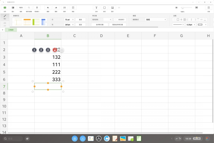Click the Sort (排序) toolbar icon
Image resolution: width=214 pixels, height=143 pixels.
64,8
